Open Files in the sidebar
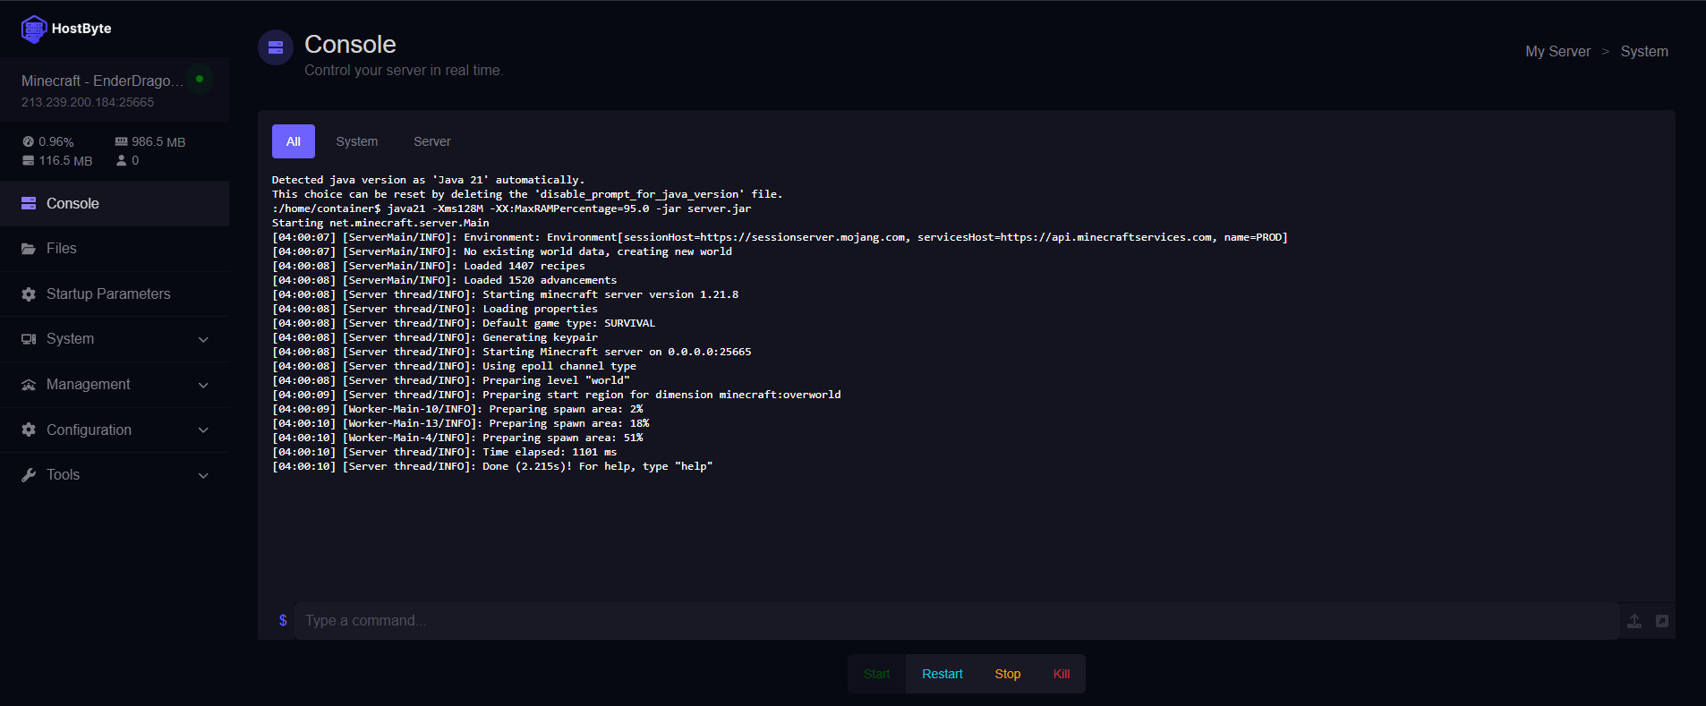The height and width of the screenshot is (706, 1706). click(x=115, y=249)
